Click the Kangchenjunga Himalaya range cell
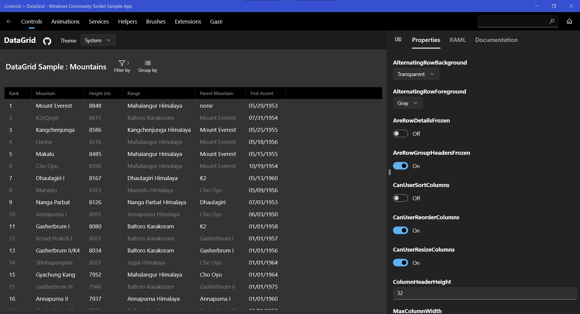This screenshot has width=580, height=314. [159, 130]
